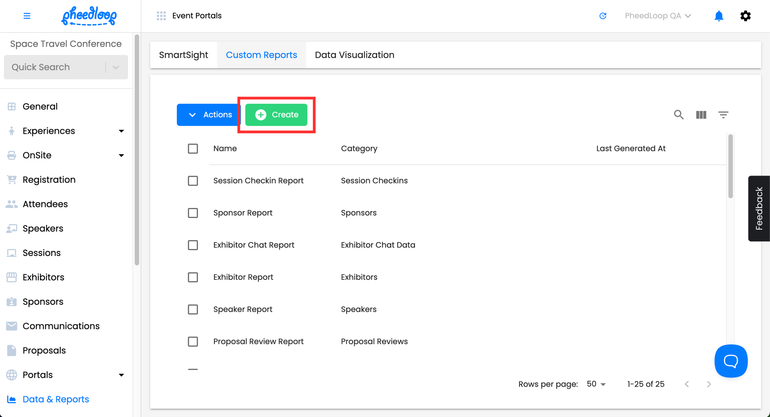The width and height of the screenshot is (770, 417).
Task: Select the Custom Reports tab
Action: [261, 55]
